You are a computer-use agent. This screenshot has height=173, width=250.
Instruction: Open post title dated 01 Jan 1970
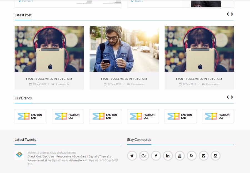coord(49,79)
